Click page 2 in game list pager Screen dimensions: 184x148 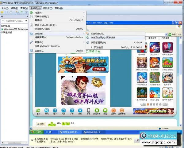(x=151, y=104)
